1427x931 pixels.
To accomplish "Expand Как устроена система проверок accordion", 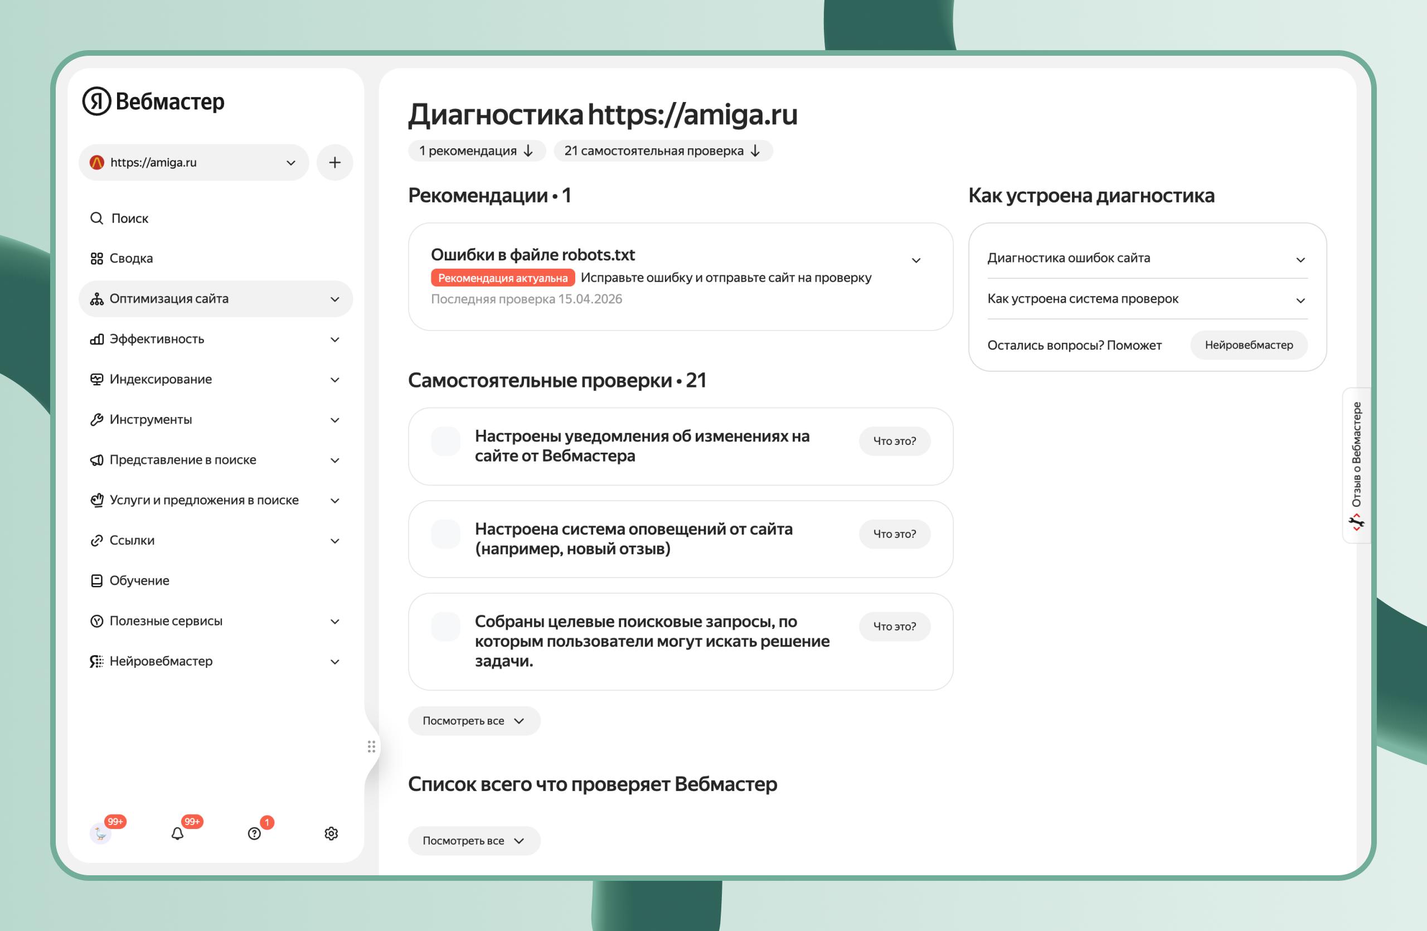I will (x=1300, y=300).
